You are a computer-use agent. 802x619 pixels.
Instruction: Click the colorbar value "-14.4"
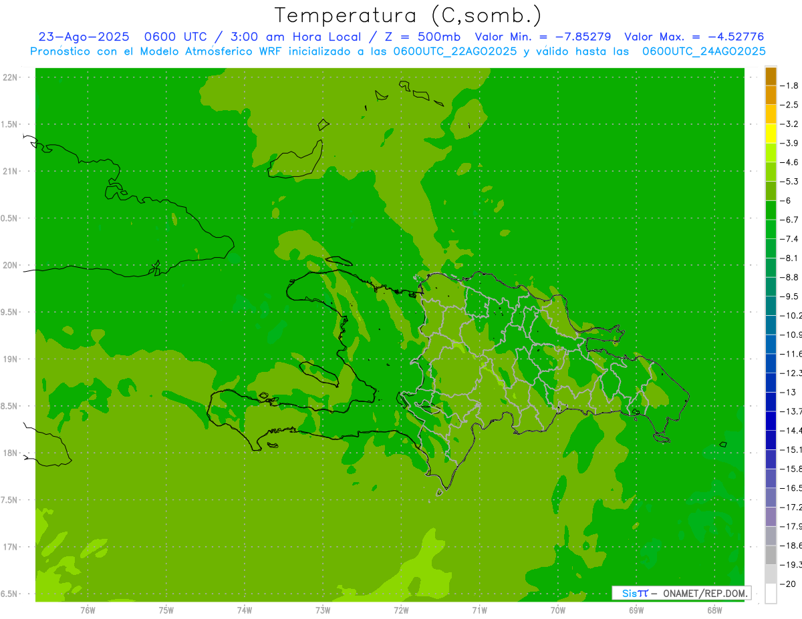(x=791, y=430)
